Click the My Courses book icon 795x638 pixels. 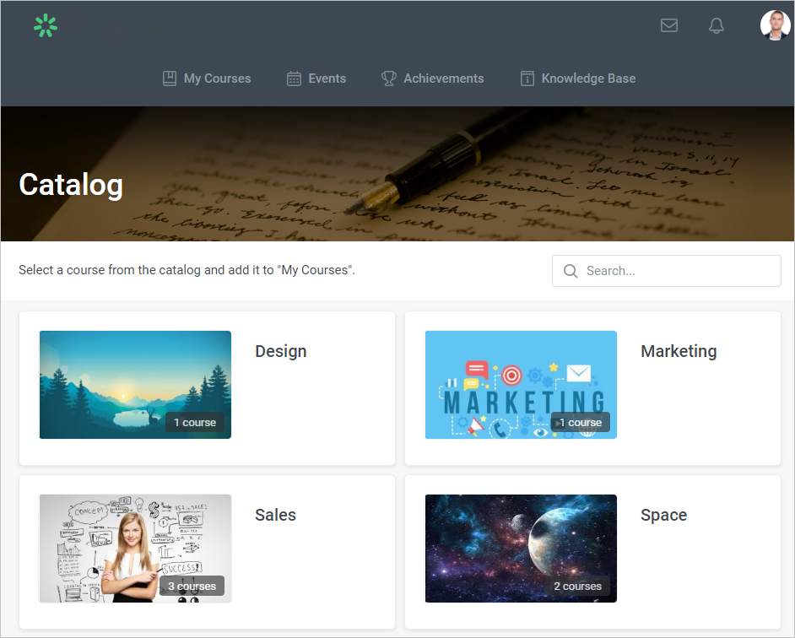(x=170, y=78)
